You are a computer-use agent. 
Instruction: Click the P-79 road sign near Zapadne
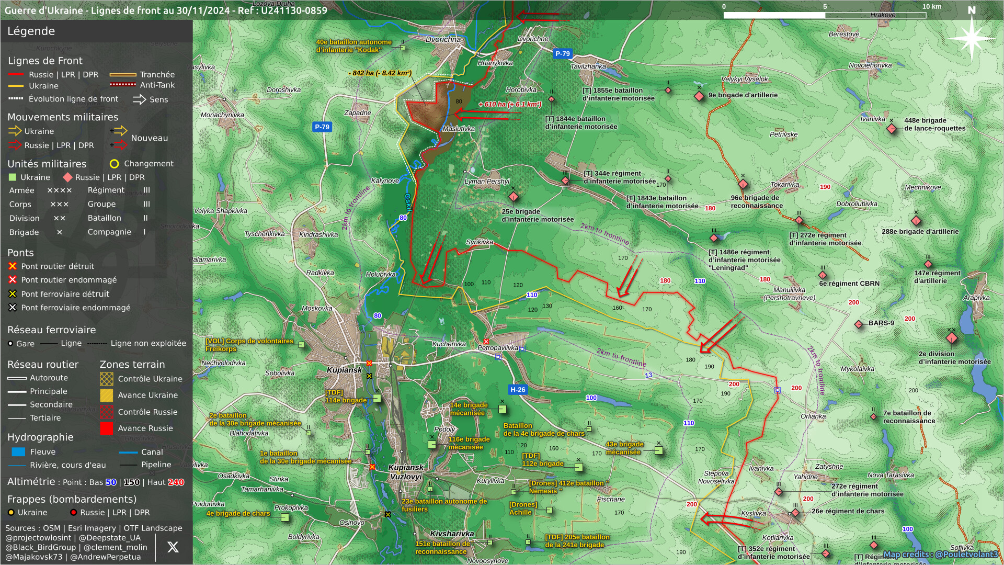[322, 127]
